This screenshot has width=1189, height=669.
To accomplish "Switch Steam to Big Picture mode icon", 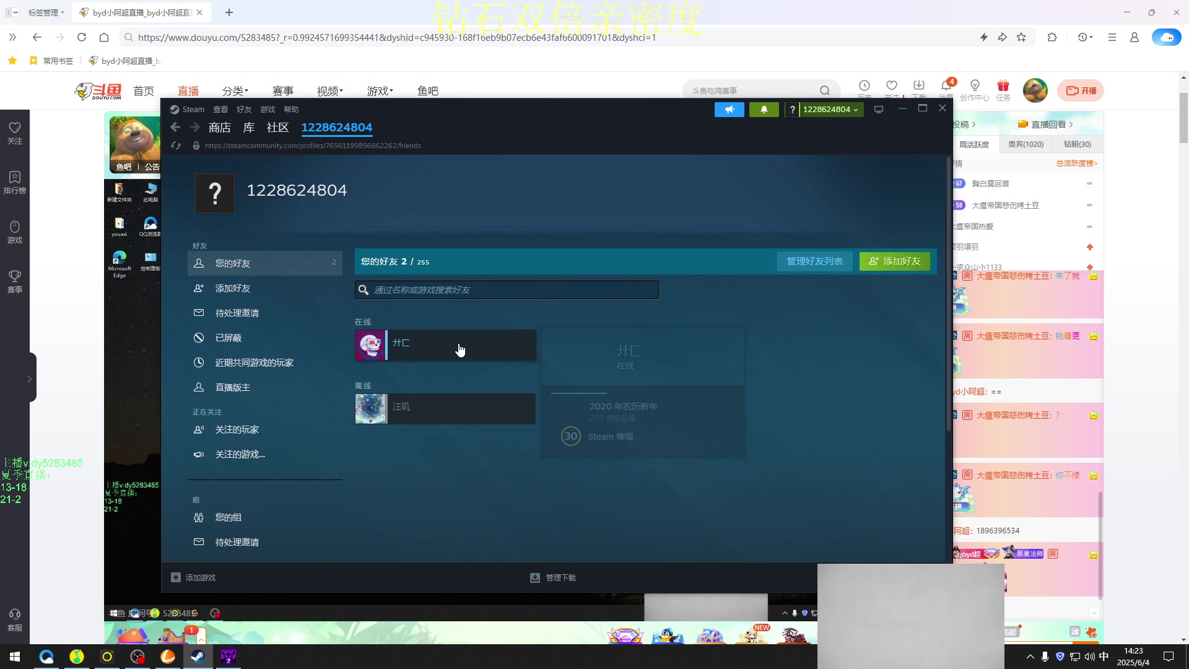I will pyautogui.click(x=878, y=110).
